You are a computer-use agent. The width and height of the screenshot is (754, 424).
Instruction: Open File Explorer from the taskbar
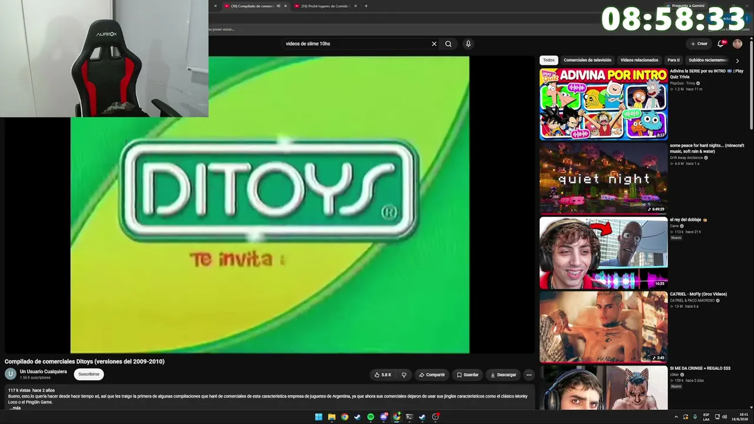332,417
